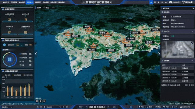Go to previous page in alarm table pagination
This screenshot has height=109, width=195.
tap(185, 85)
